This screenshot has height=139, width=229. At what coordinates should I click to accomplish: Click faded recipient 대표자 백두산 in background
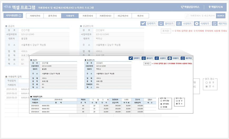coord(99,39)
